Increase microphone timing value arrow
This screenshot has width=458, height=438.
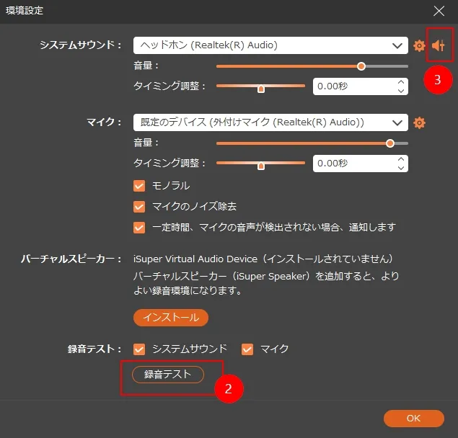pos(401,159)
